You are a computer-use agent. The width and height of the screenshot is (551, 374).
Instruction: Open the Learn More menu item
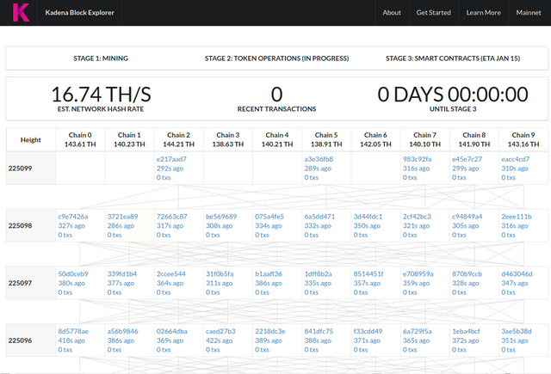(483, 13)
